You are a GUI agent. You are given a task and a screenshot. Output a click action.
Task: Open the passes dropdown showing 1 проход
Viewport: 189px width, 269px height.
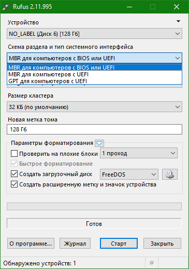139,153
